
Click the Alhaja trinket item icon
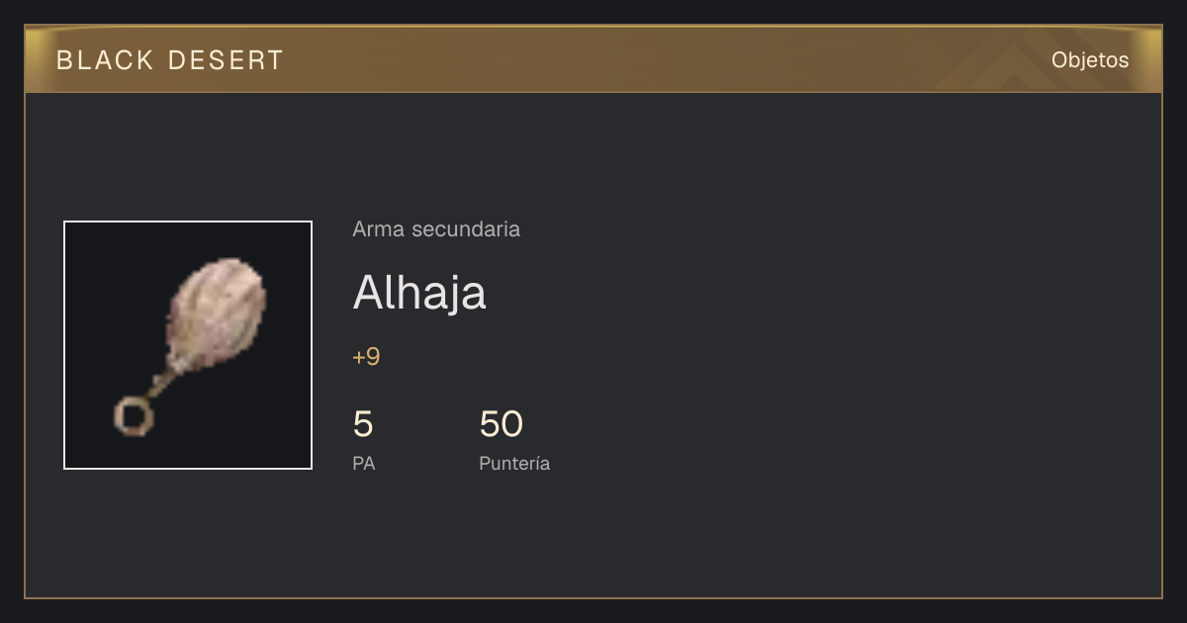pos(188,345)
